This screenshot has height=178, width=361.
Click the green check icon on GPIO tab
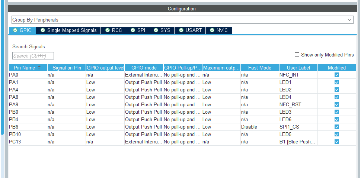15,30
